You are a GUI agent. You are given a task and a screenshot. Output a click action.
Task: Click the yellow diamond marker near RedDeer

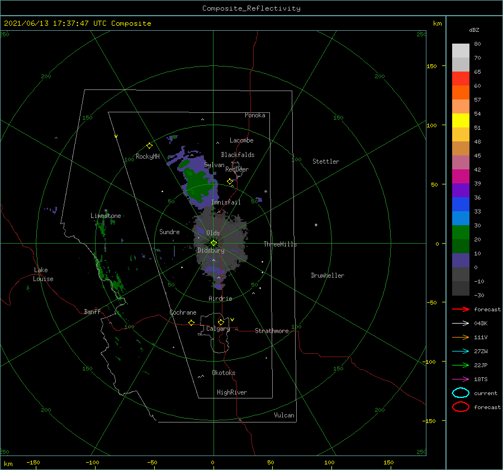230,182
